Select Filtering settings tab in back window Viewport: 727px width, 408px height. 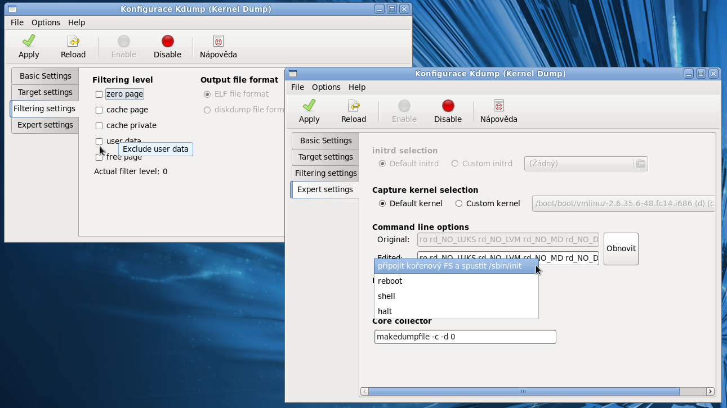(x=44, y=108)
